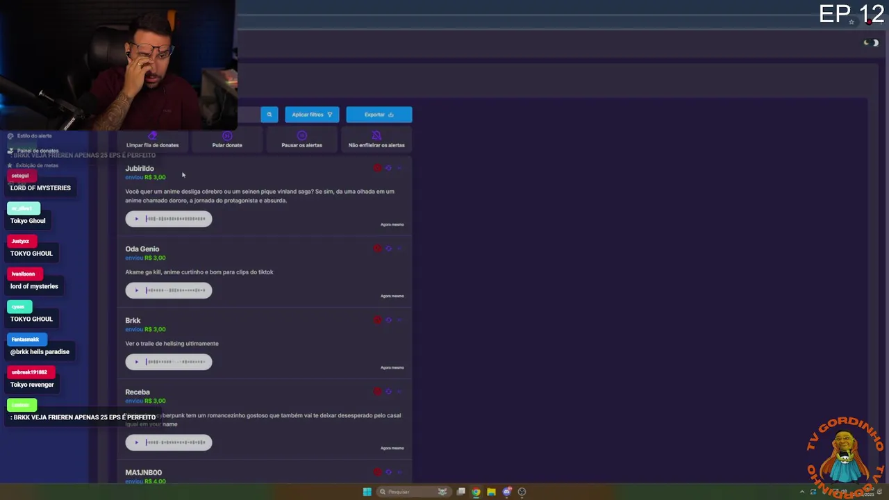This screenshot has height=500, width=889.
Task: Seek in Brkk's audio waveform
Action: click(x=176, y=362)
